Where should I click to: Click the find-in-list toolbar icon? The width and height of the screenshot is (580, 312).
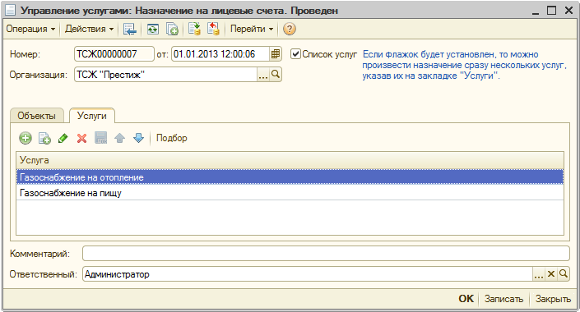[130, 29]
